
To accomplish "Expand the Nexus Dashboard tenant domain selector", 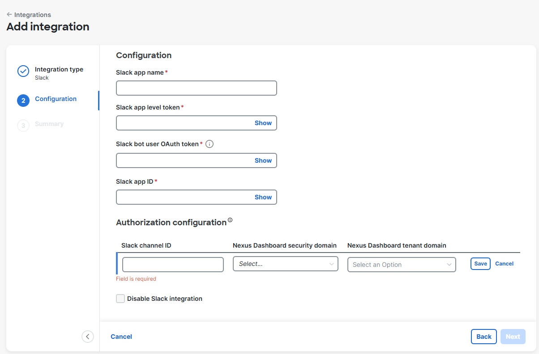I will pos(401,265).
